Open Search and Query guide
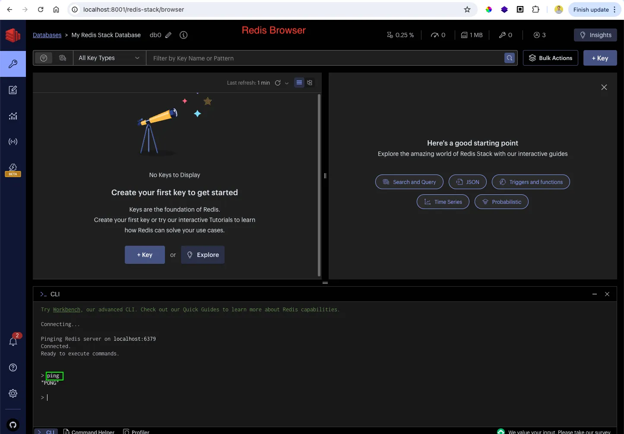 [x=409, y=182]
